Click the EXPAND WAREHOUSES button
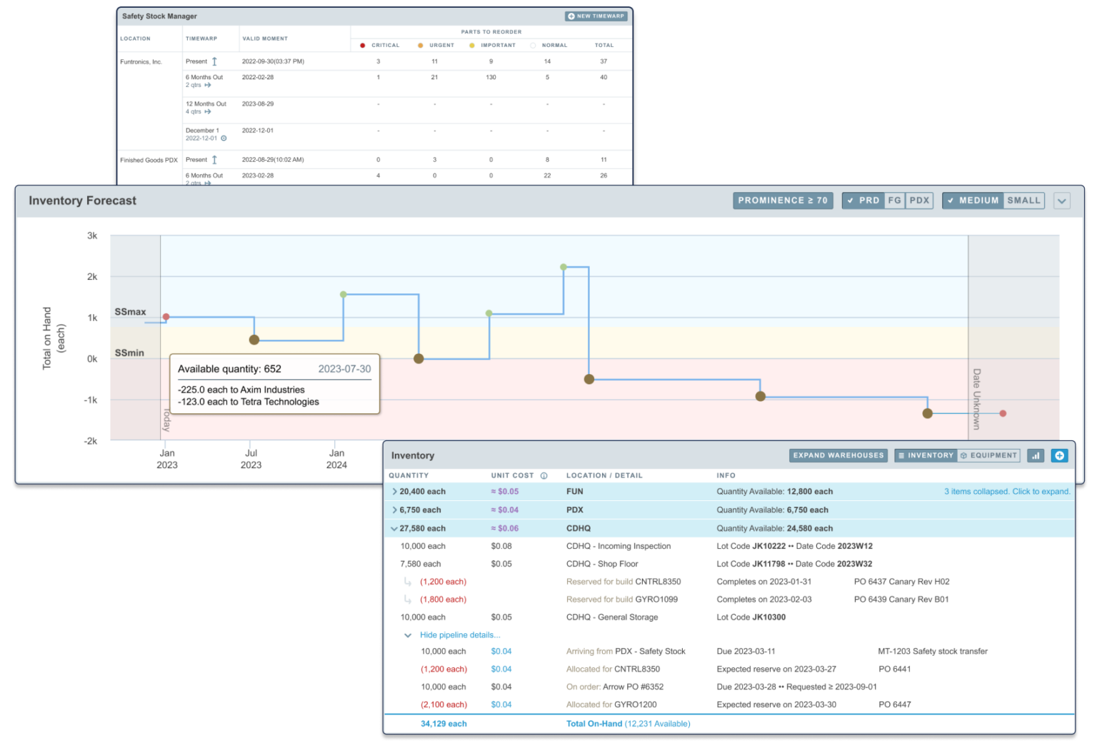Screen dimensions: 1097x748 click(837, 455)
